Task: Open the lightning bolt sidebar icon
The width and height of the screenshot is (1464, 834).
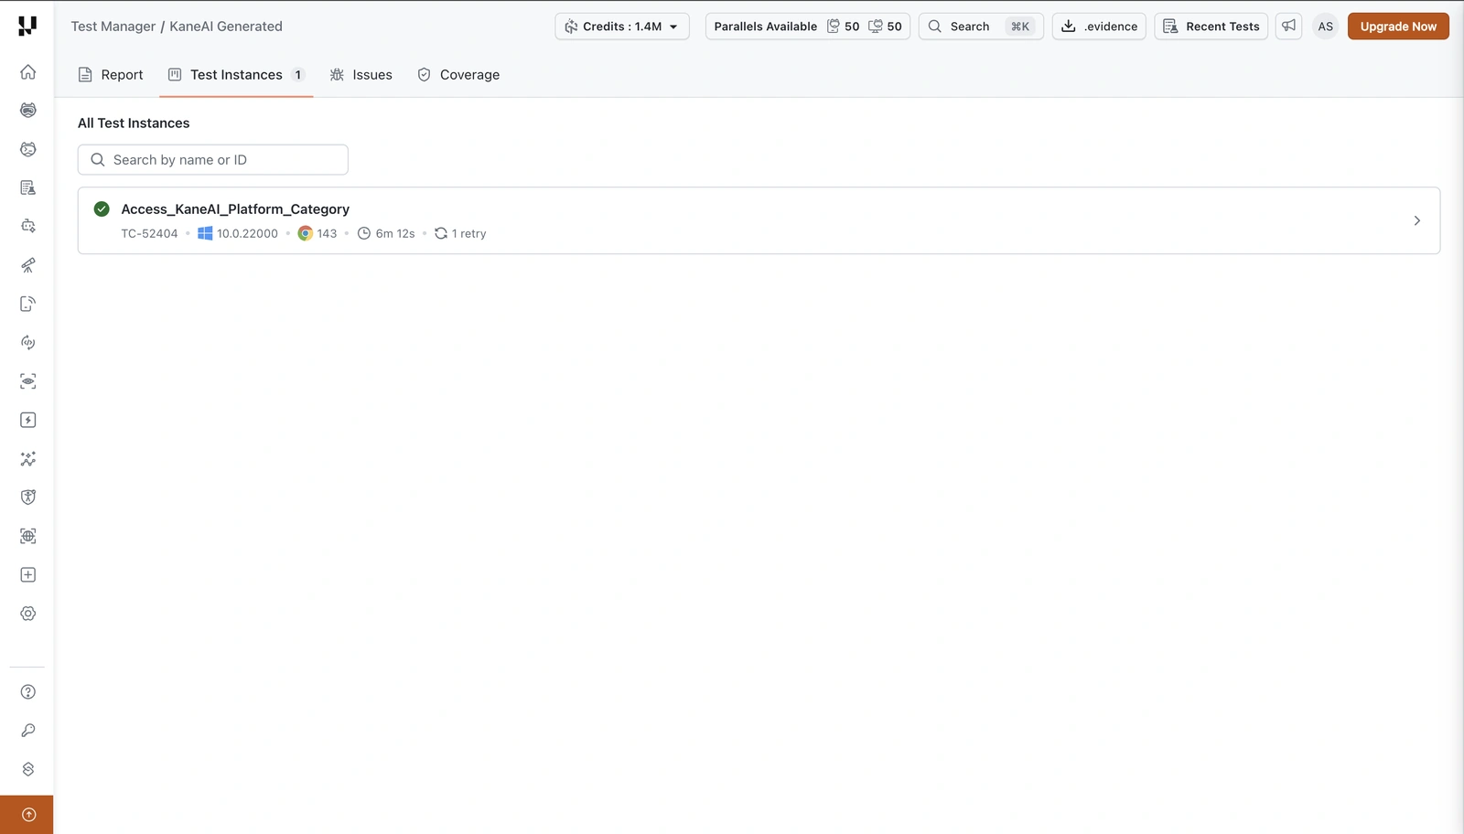Action: click(28, 420)
